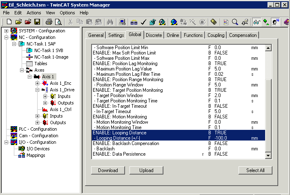Open the Discrete tab

pyautogui.click(x=154, y=35)
